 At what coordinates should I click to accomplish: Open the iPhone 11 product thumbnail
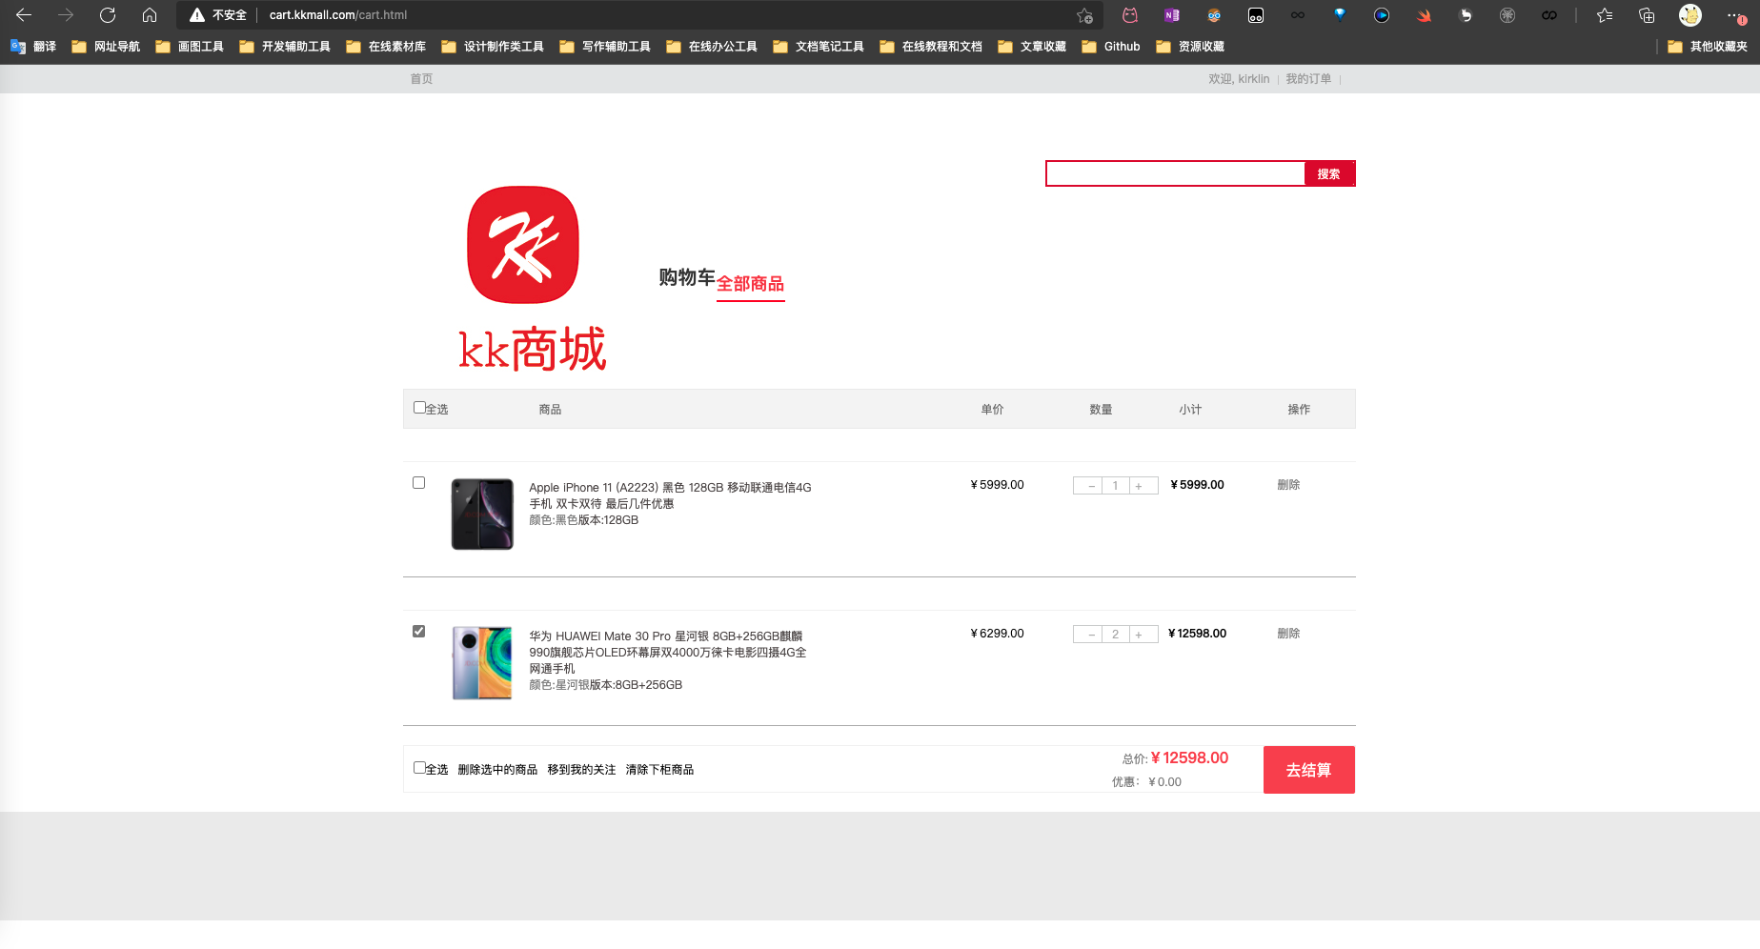pyautogui.click(x=482, y=515)
